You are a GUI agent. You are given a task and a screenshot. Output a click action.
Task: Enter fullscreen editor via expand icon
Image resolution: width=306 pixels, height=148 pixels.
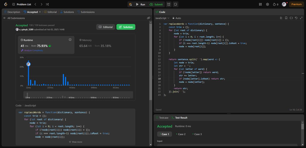(301, 18)
